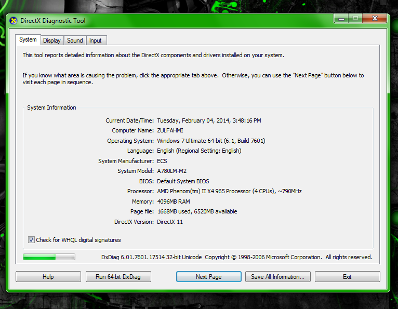Minimize the DirectX Diagnostic Tool window

(x=341, y=19)
